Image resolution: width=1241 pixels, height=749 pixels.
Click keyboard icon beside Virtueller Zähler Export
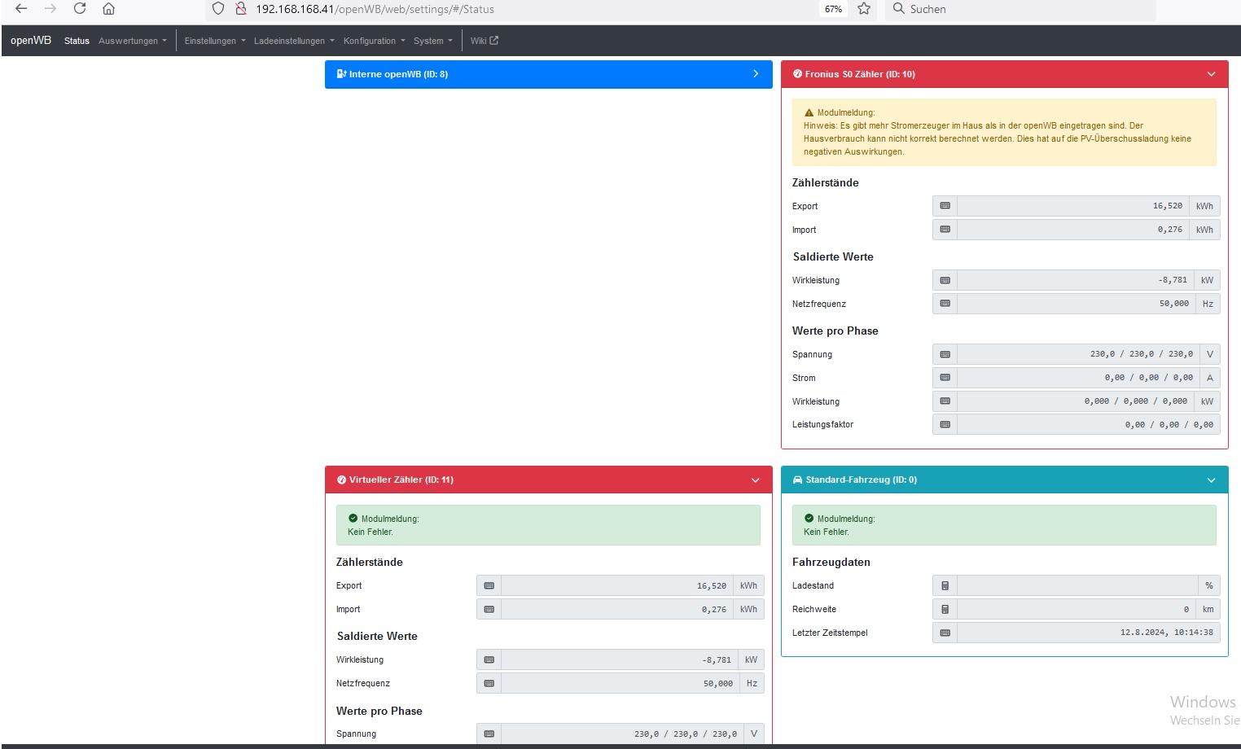[489, 585]
